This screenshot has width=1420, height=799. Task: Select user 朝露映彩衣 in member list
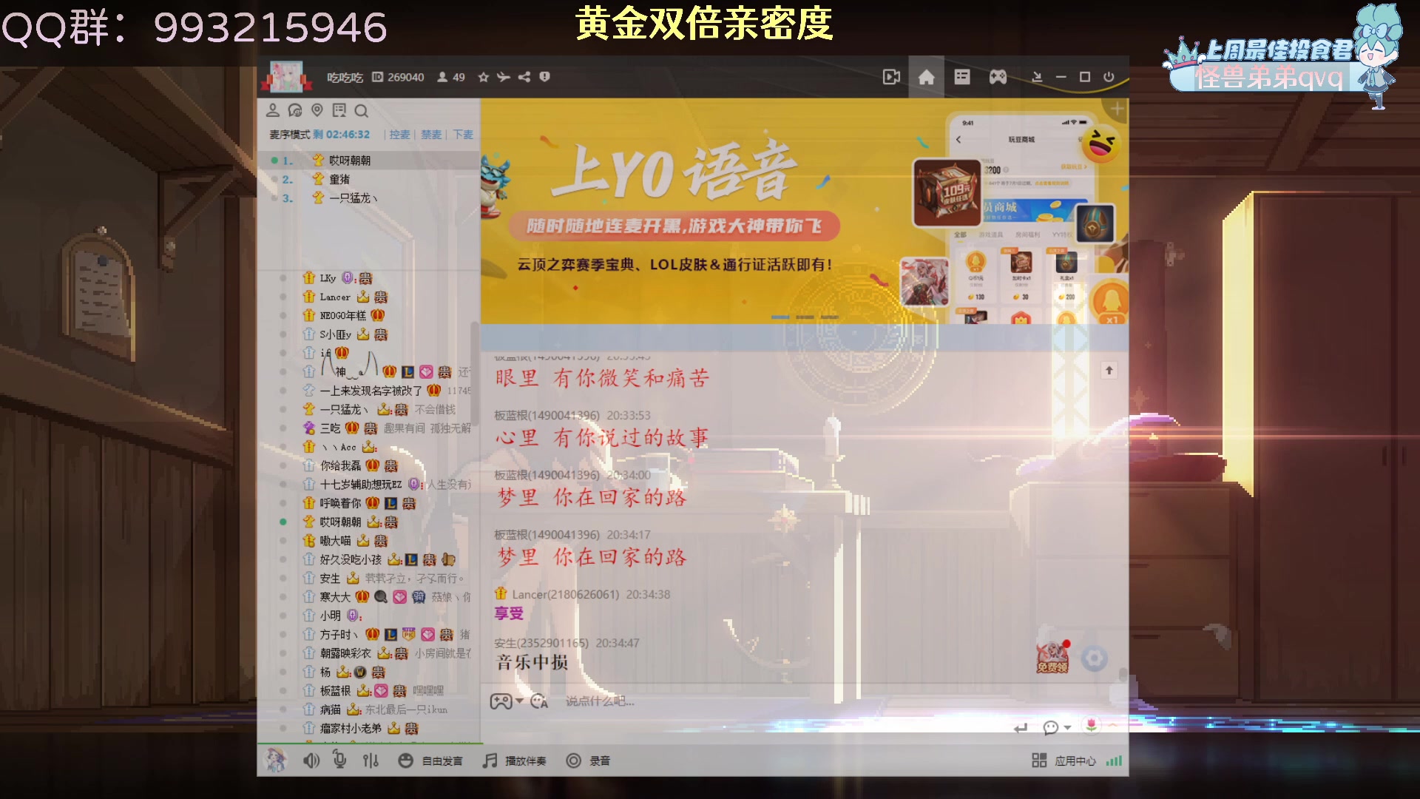pyautogui.click(x=345, y=653)
